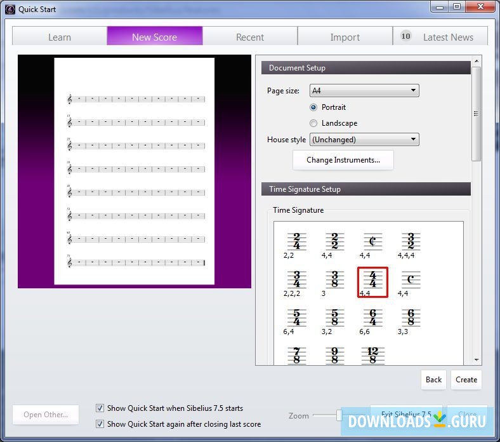500x442 pixels.
Task: Choose the 6/8 time signature
Action: click(411, 318)
